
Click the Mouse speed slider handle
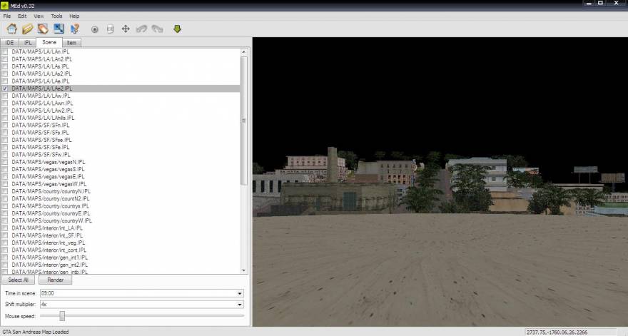[62, 316]
